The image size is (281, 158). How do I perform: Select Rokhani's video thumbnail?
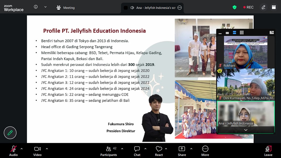(x=245, y=52)
